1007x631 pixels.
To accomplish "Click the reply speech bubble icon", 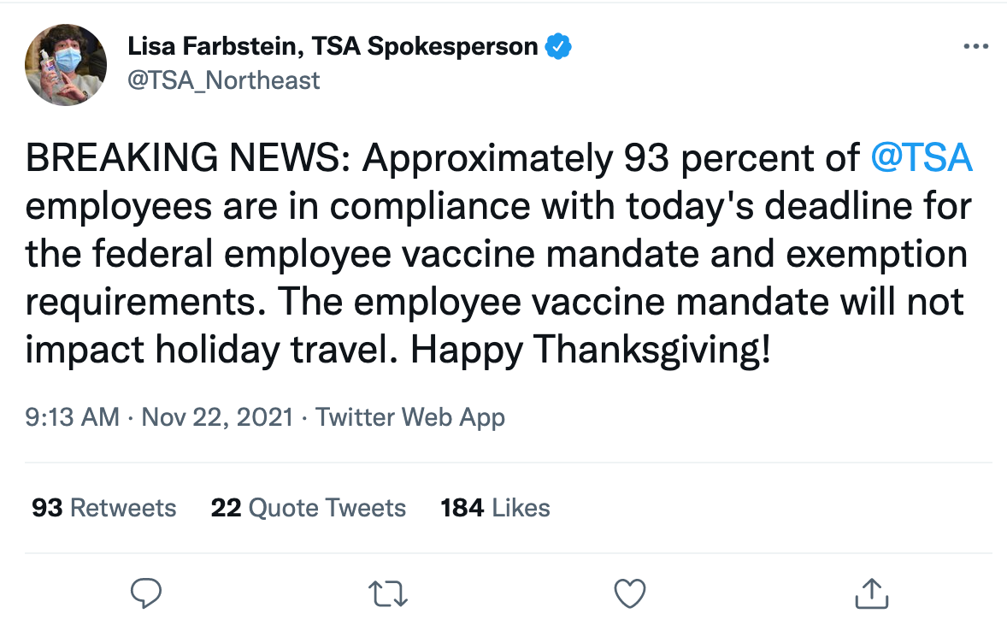I will pos(146,593).
